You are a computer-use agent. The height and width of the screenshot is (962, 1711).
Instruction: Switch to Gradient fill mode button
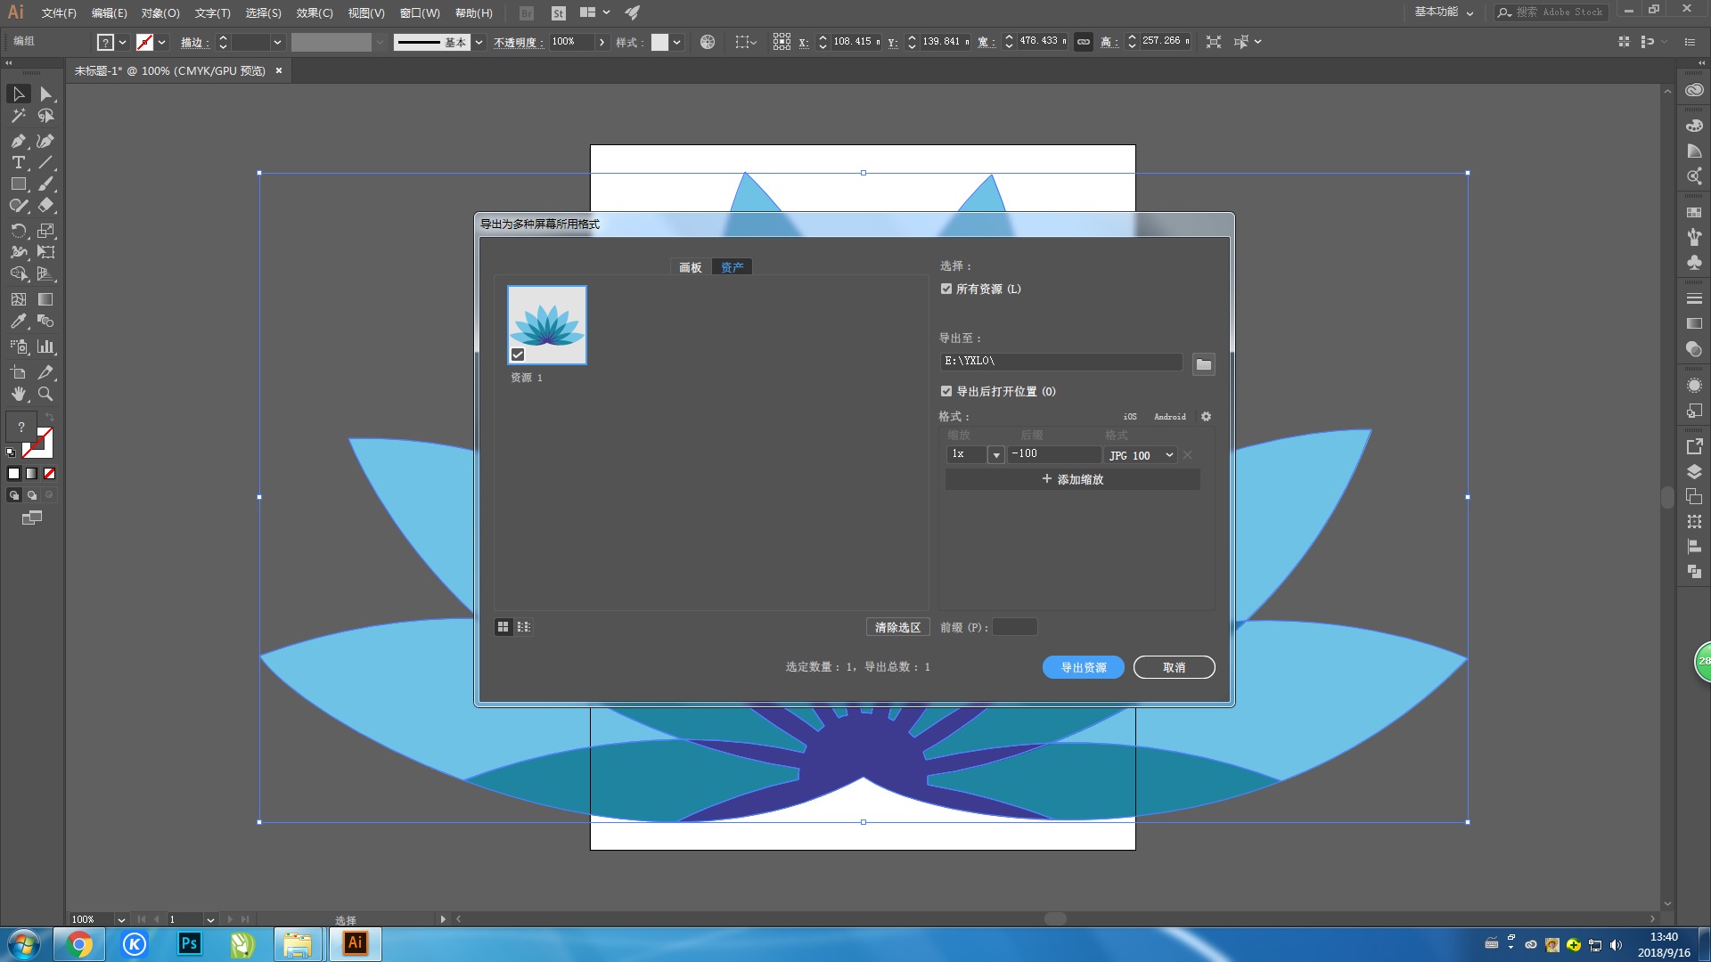pos(31,474)
